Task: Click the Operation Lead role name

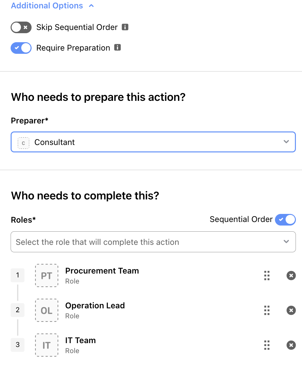Action: point(95,306)
